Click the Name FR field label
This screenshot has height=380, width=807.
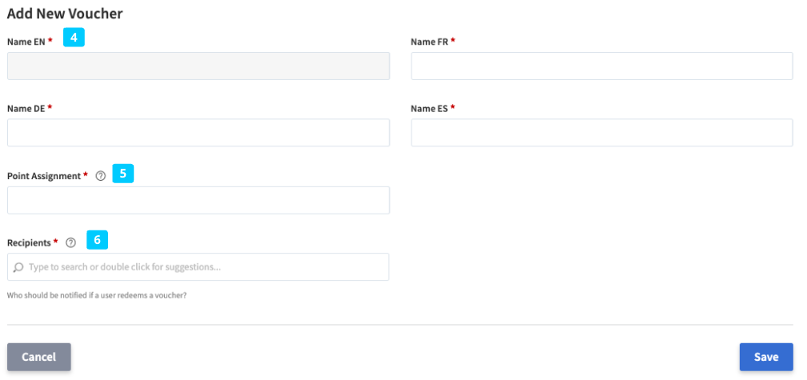(x=430, y=42)
